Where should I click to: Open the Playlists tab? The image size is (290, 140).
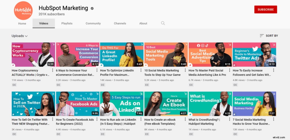click(x=67, y=23)
